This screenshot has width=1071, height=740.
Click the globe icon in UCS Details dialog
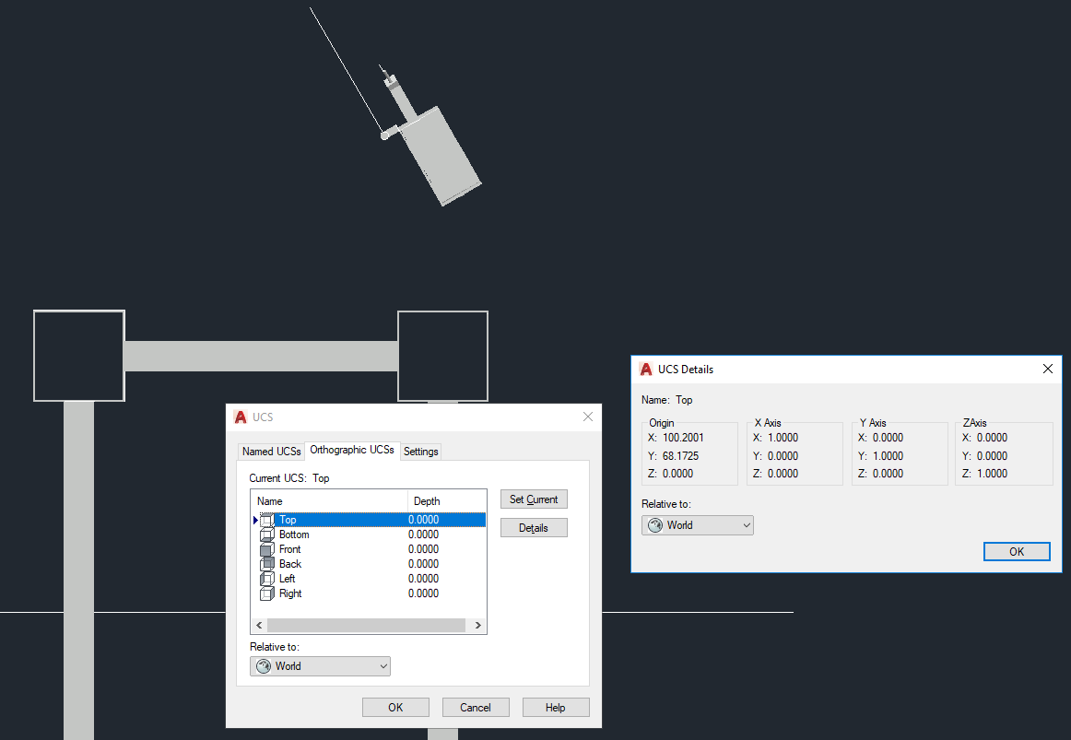point(657,524)
